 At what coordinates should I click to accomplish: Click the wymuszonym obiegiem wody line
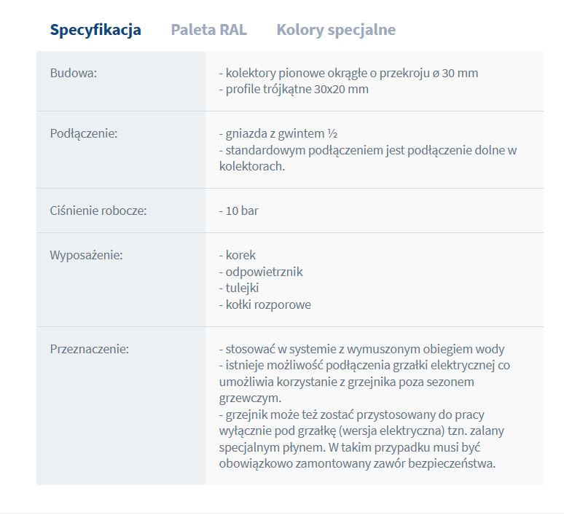361,349
